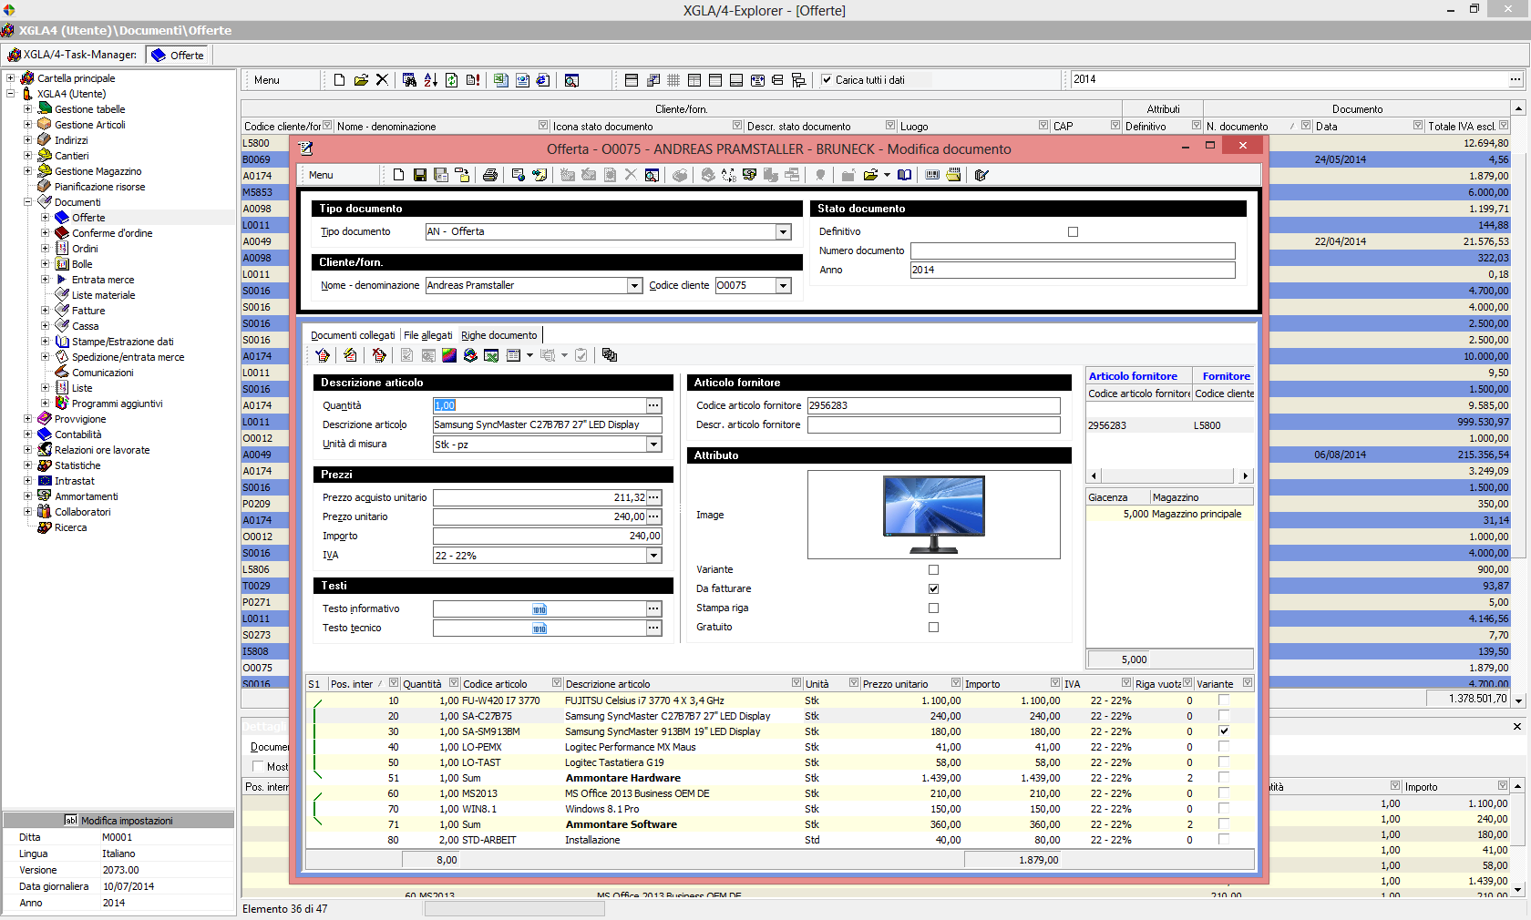Uncheck Carica tutti i dati
Image resolution: width=1531 pixels, height=920 pixels.
click(x=827, y=80)
